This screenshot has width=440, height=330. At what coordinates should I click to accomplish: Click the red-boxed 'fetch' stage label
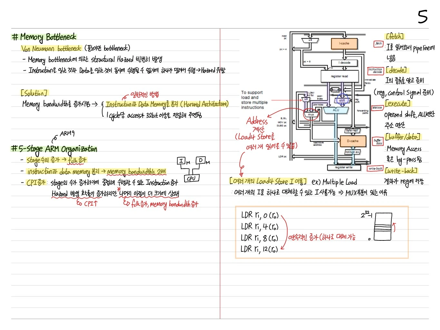pyautogui.click(x=378, y=44)
